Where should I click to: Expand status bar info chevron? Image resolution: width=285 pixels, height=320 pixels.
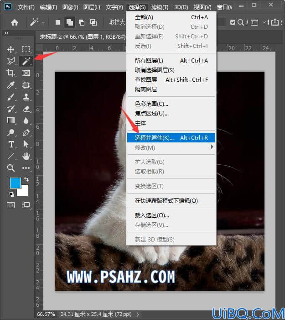click(138, 314)
